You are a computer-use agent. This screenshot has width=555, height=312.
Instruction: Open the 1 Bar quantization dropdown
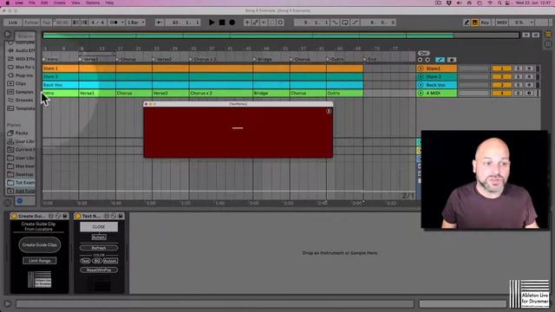tap(136, 23)
